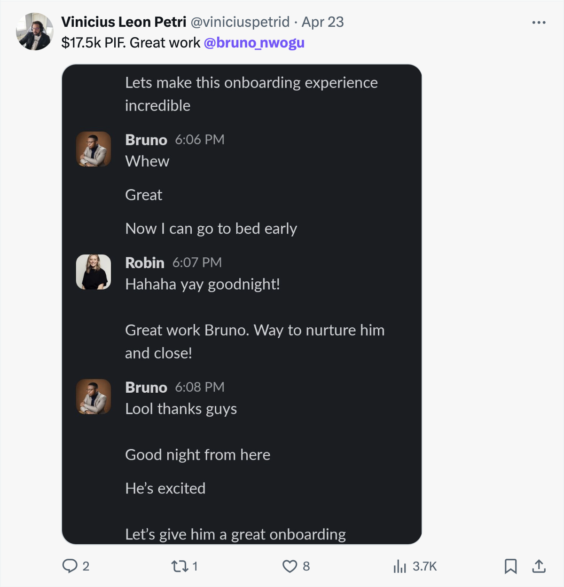Image resolution: width=564 pixels, height=587 pixels.
Task: Share the tweet via the upload icon
Action: [x=539, y=566]
